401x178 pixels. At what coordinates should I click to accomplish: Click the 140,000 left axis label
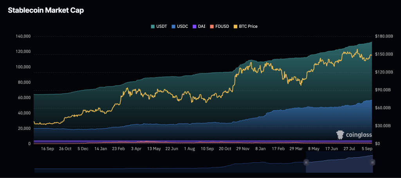[23, 36]
